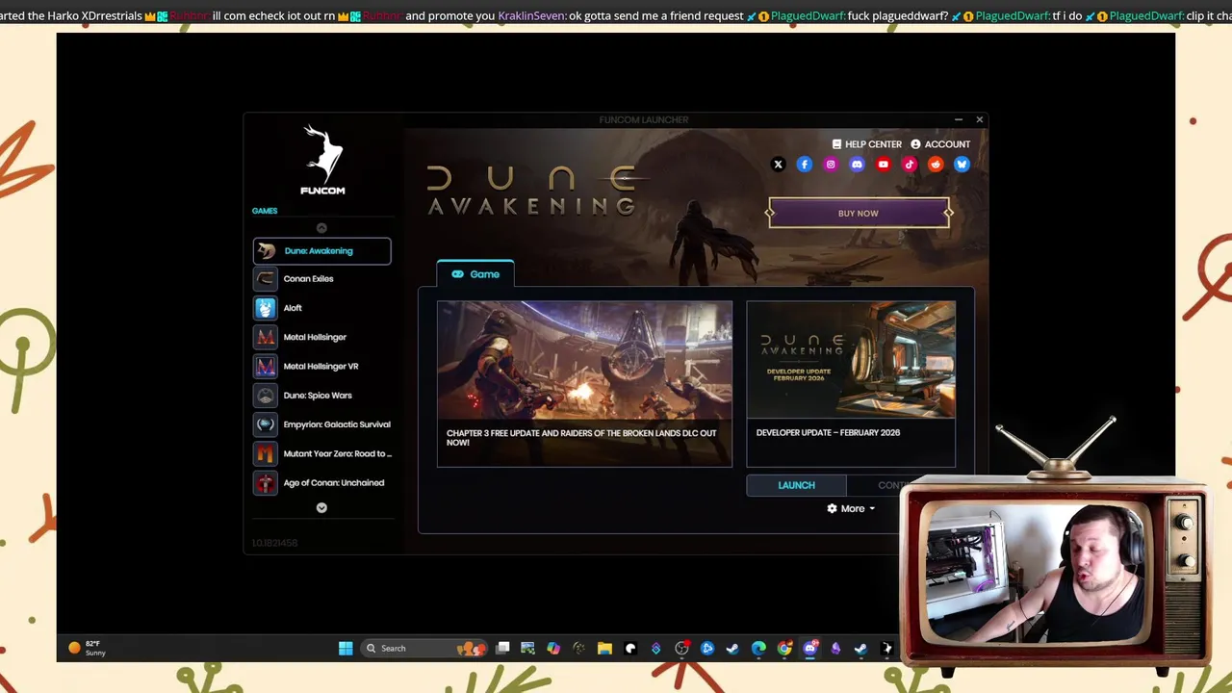Select Age of Conan: Unchained game
Image resolution: width=1232 pixels, height=693 pixels.
coord(321,482)
